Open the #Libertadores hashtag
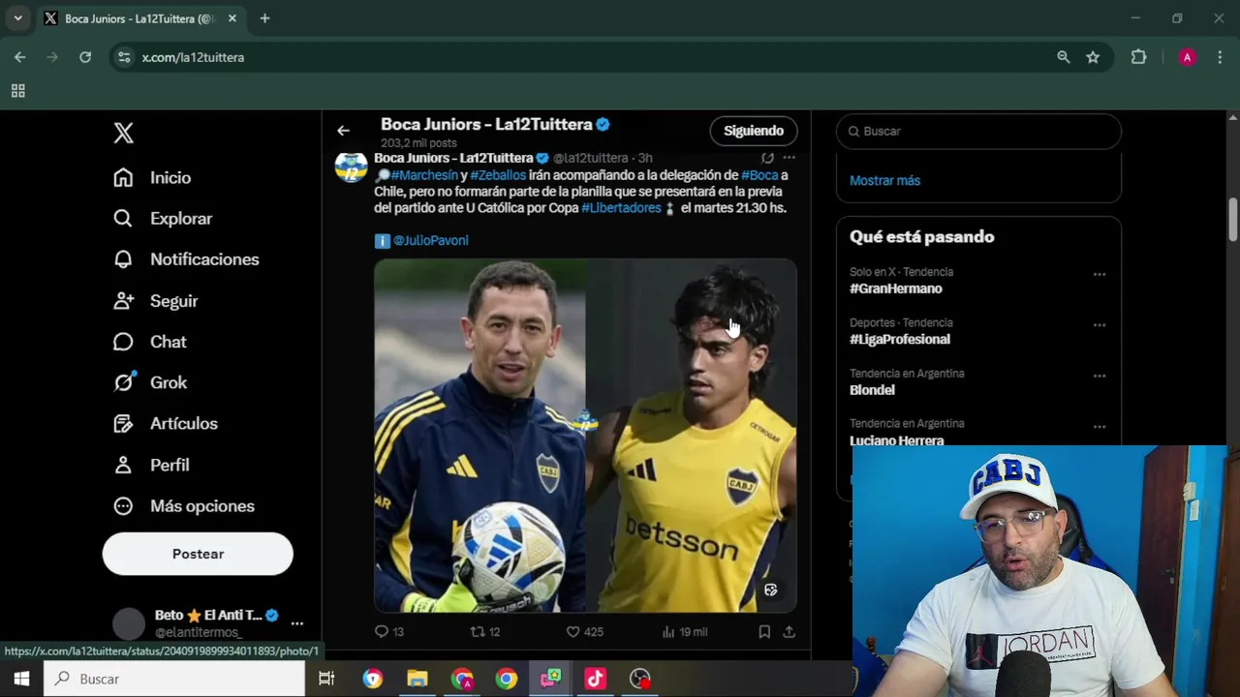Image resolution: width=1240 pixels, height=697 pixels. [x=621, y=208]
